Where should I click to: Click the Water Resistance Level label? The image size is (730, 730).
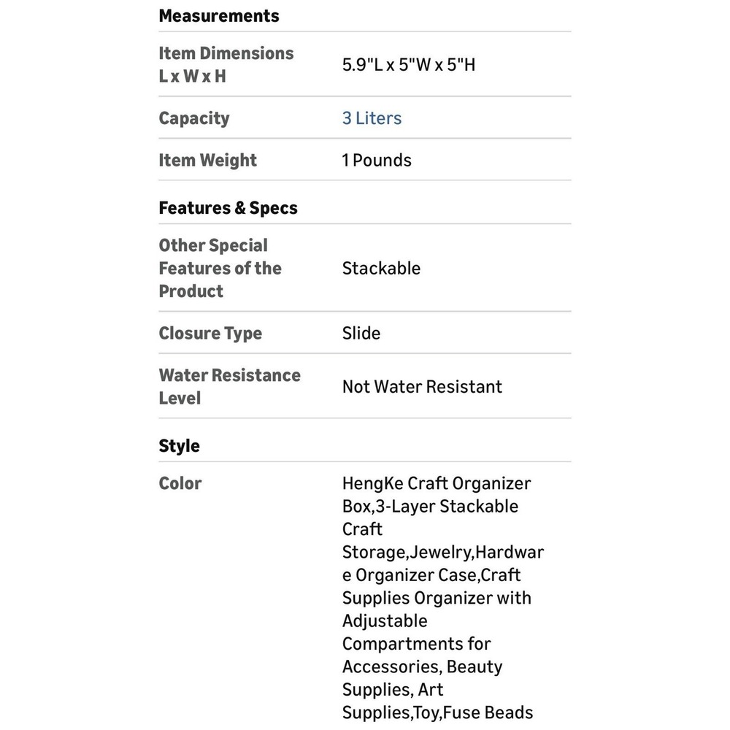pyautogui.click(x=229, y=386)
